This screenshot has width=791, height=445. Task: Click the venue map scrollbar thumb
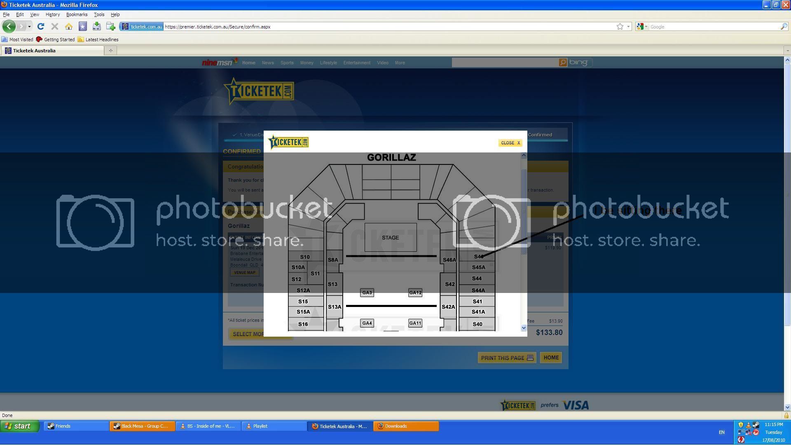click(x=524, y=211)
